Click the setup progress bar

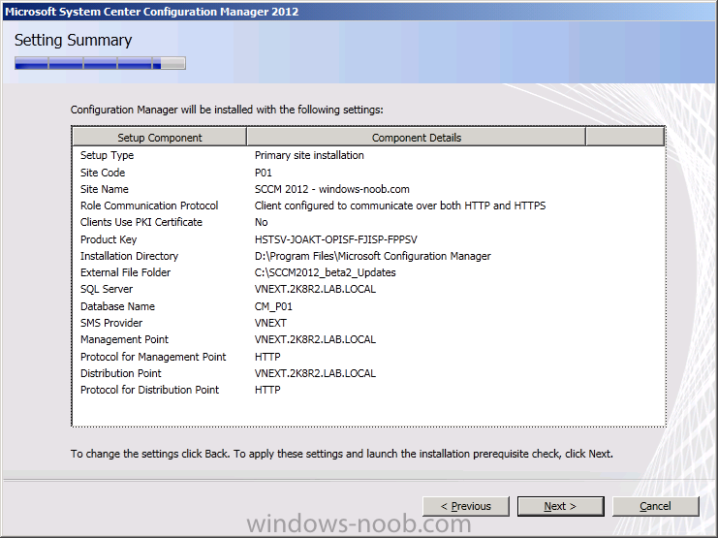tap(100, 63)
